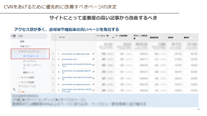Open external link icon for glossary/roas row
Image resolution: width=207 pixels, height=116 pixels.
pyautogui.click(x=93, y=84)
